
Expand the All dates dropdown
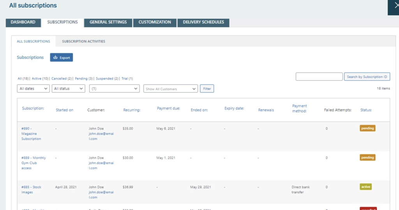pos(34,89)
